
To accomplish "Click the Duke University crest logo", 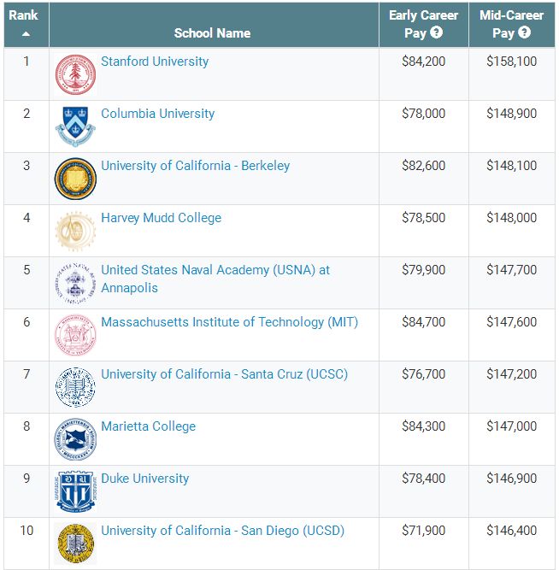I will pyautogui.click(x=75, y=491).
